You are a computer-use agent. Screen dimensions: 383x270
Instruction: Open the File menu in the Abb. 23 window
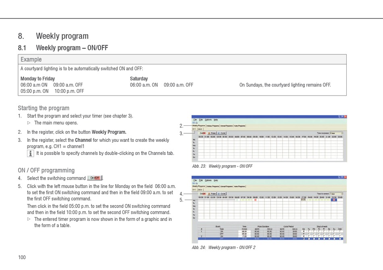195,120
